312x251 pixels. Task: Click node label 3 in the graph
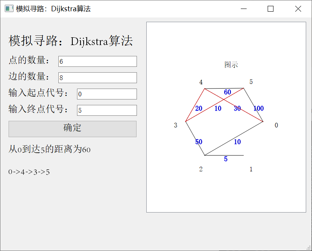[175, 125]
